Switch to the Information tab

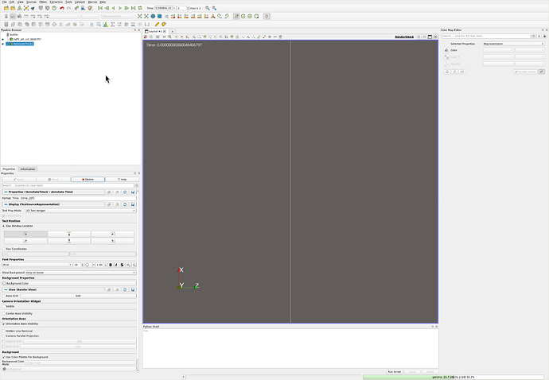[27, 169]
